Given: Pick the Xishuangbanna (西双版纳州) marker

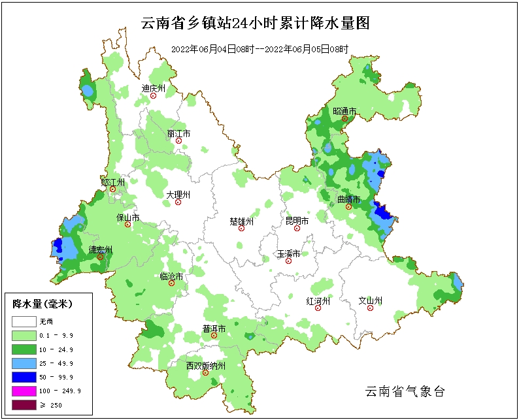Looking at the screenshot, I should [205, 374].
